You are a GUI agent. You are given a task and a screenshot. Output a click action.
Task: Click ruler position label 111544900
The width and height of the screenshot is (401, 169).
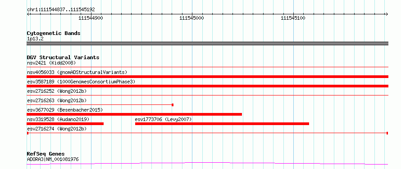click(91, 18)
